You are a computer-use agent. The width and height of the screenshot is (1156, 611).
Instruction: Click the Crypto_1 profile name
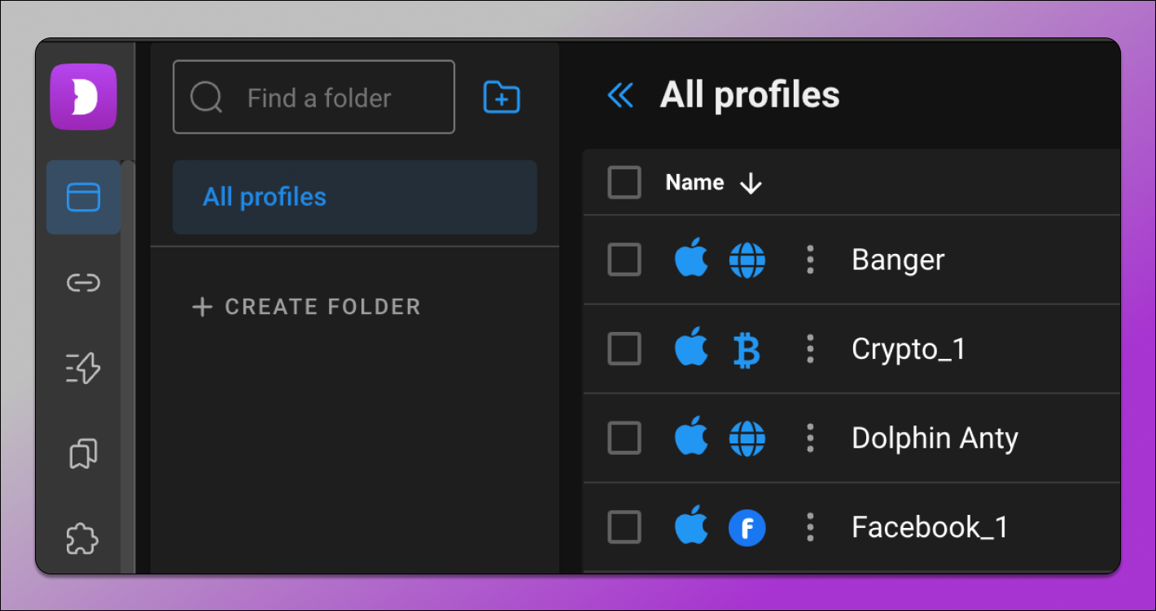909,350
